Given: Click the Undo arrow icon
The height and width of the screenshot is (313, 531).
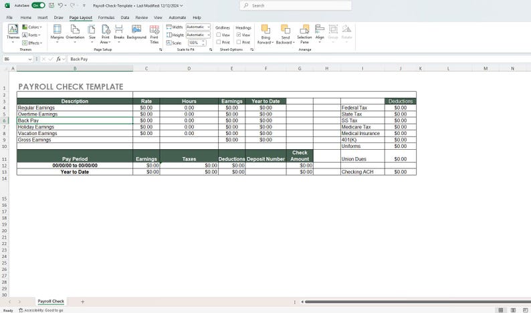Looking at the screenshot, I should click(60, 5).
